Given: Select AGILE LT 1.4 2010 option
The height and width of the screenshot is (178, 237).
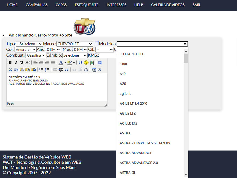Looking at the screenshot, I should pos(150,104).
